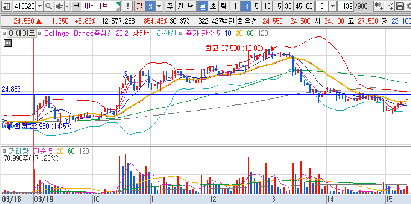Click the 이에이트 legend button on chart

pos(22,34)
